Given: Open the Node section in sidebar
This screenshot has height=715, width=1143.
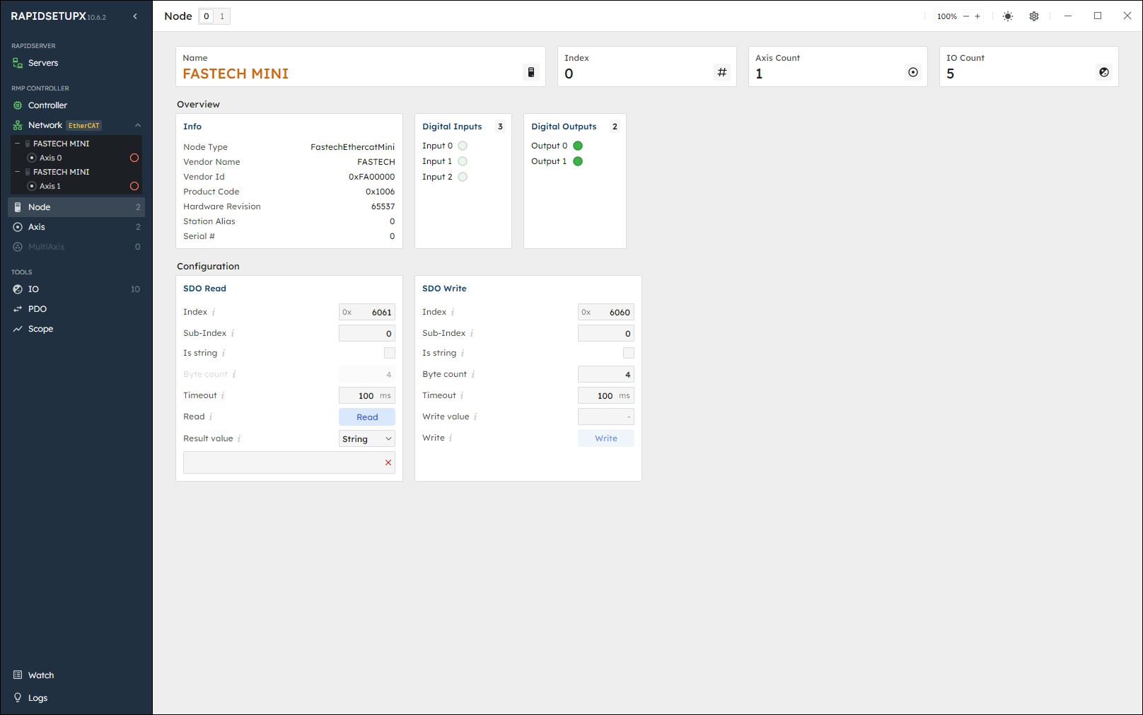Looking at the screenshot, I should click(x=76, y=207).
